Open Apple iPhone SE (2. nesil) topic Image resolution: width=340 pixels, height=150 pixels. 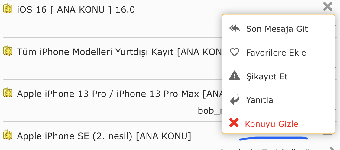(104, 136)
